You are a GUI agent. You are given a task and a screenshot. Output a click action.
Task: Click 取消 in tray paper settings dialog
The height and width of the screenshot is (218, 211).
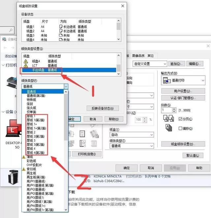tap(93, 119)
